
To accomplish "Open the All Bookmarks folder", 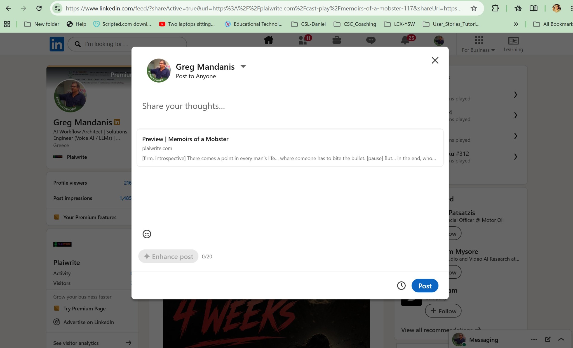I will pyautogui.click(x=553, y=24).
